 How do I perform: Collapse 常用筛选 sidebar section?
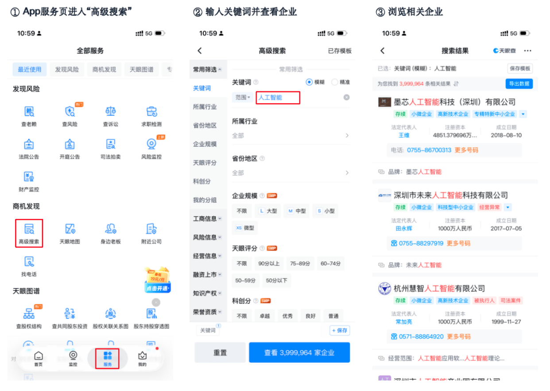tap(208, 70)
